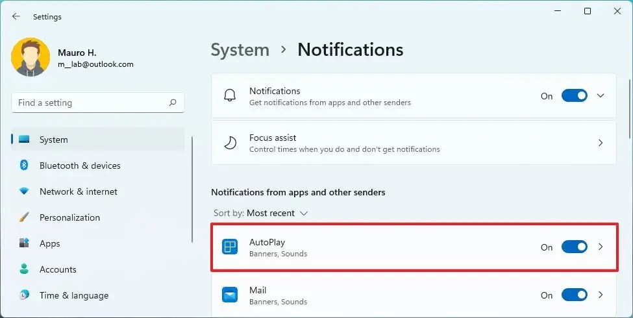Click the Network wifi icon in sidebar

pos(24,191)
